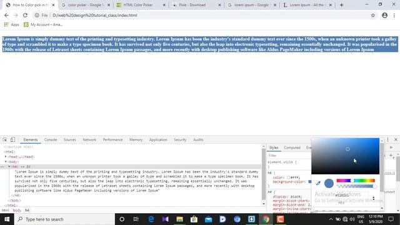Open the Mail app from the taskbar
This screenshot has height=225, width=400.
click(208, 219)
